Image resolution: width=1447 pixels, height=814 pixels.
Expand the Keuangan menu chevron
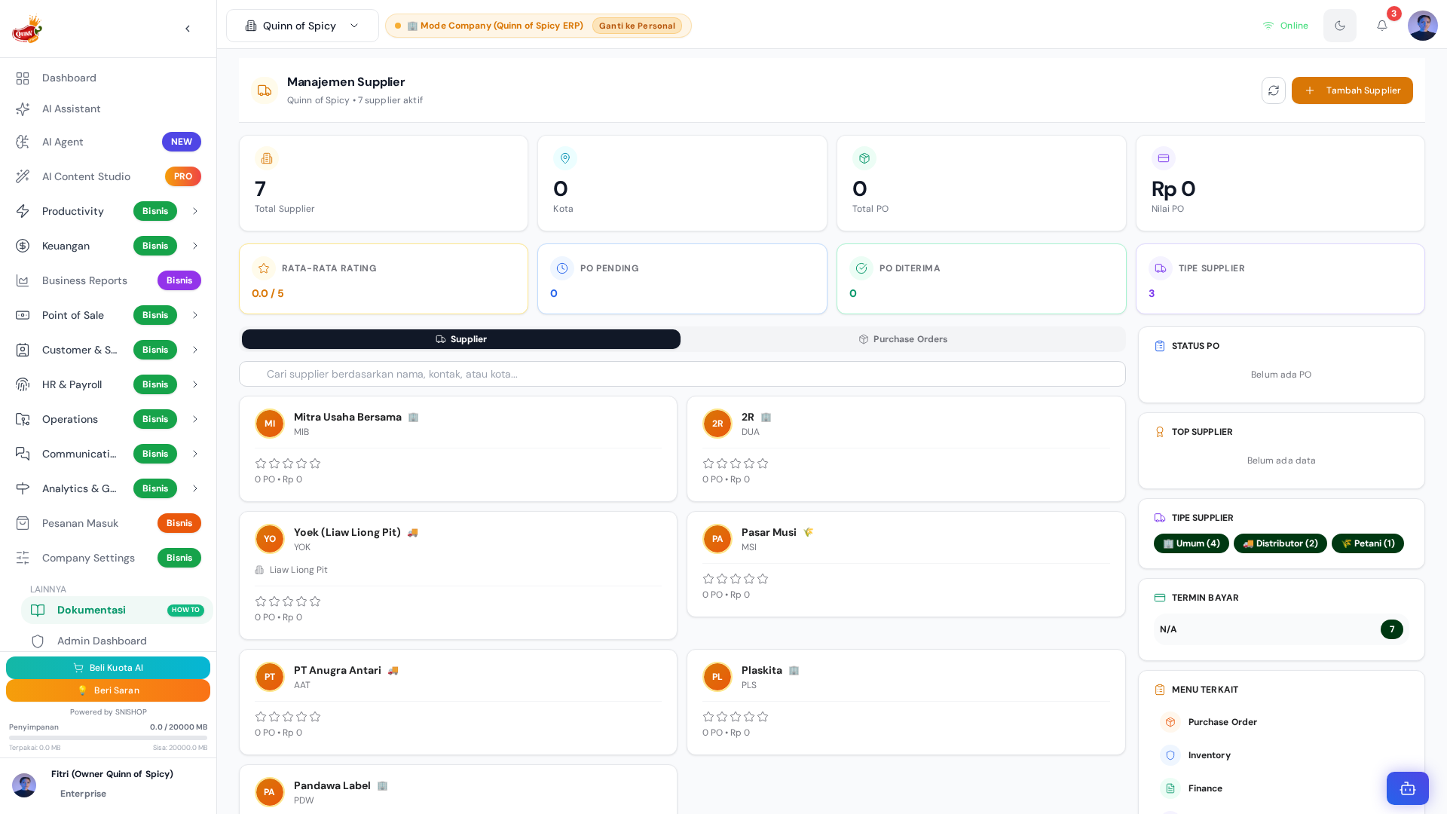click(195, 246)
